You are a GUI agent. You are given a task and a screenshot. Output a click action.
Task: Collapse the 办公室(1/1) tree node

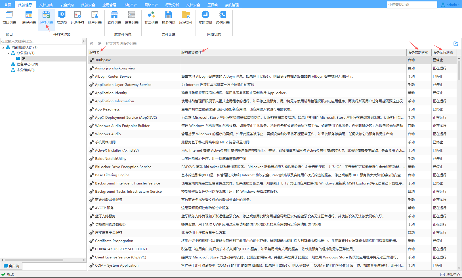click(8, 53)
